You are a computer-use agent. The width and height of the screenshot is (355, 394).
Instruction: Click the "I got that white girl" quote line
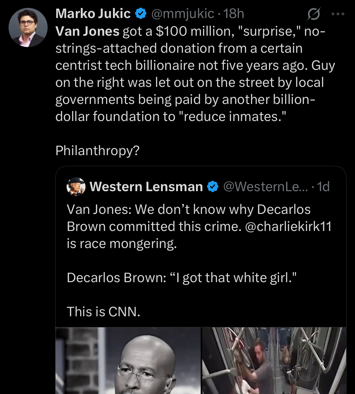tap(181, 278)
